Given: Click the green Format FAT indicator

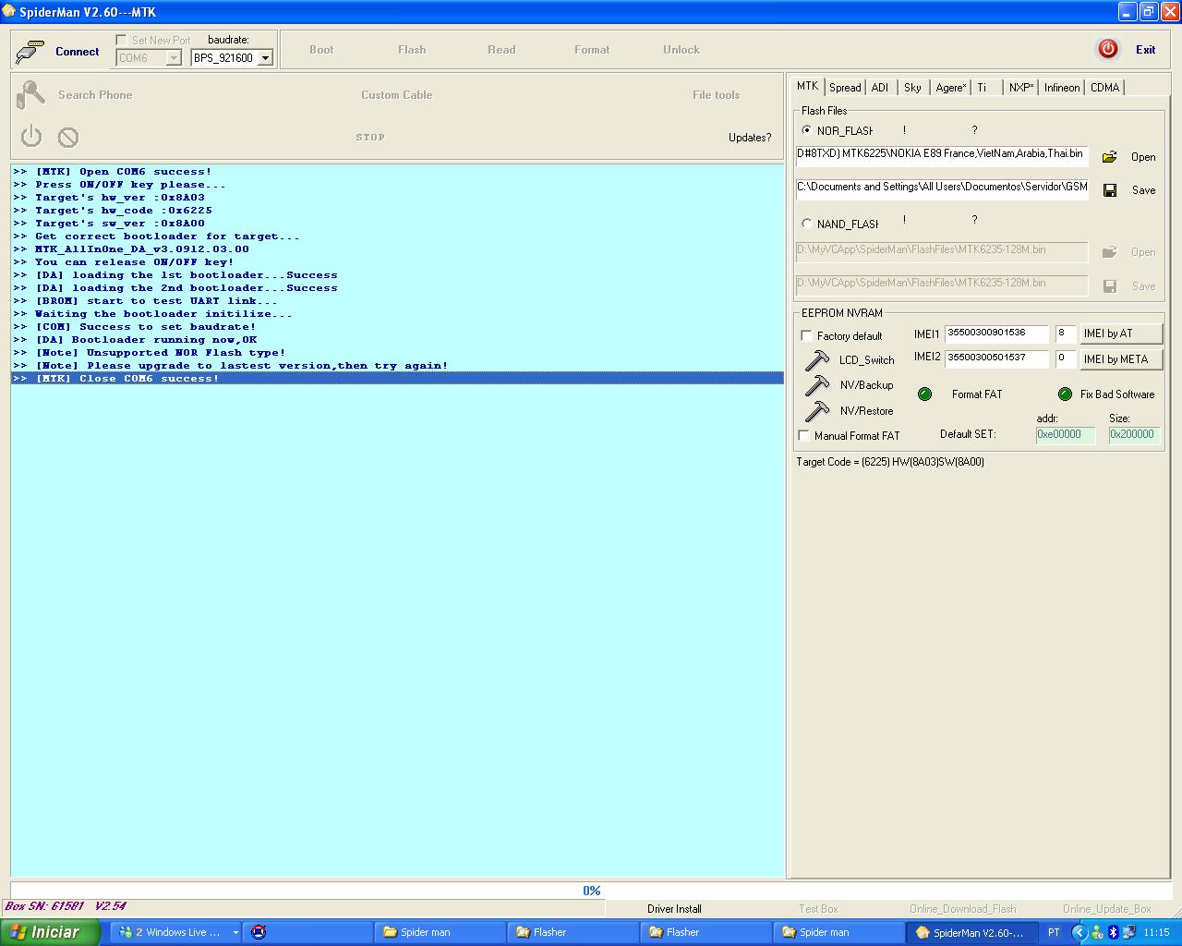Looking at the screenshot, I should click(924, 394).
